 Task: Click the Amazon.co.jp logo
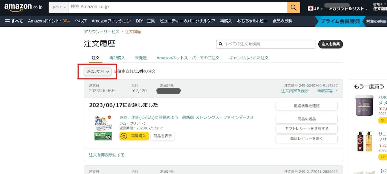tap(23, 7)
